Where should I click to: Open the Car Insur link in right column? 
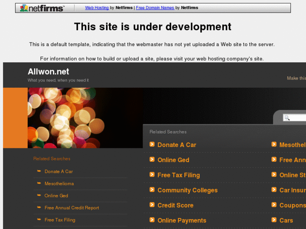click(293, 190)
